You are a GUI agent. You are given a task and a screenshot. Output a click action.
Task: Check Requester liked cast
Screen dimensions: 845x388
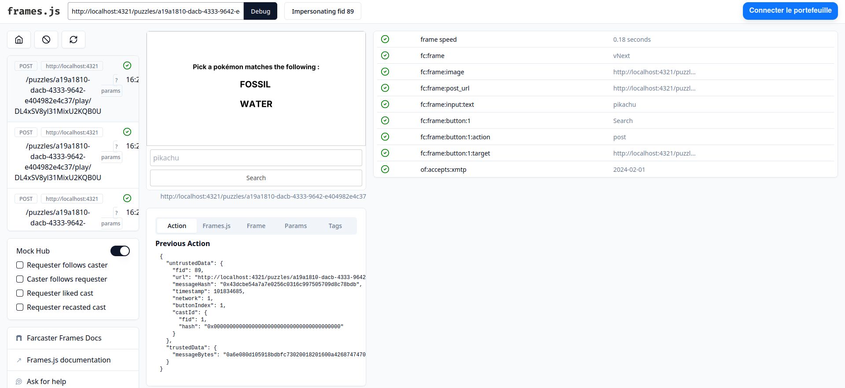20,293
